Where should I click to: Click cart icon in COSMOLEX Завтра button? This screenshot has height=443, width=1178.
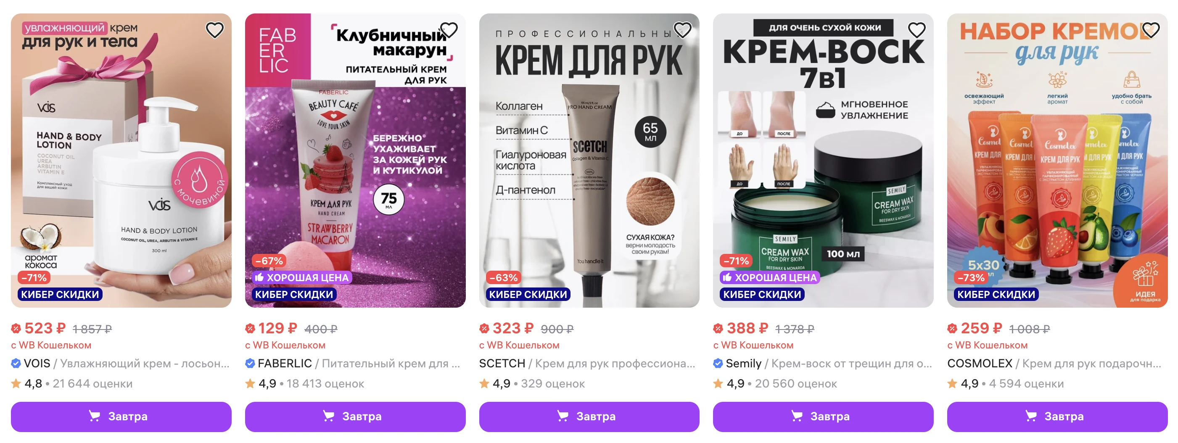(1031, 416)
